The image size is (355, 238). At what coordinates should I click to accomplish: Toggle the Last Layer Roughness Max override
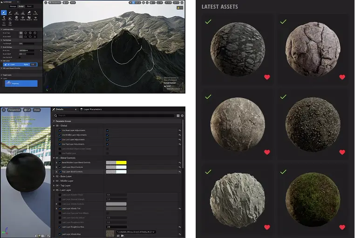pos(60,227)
